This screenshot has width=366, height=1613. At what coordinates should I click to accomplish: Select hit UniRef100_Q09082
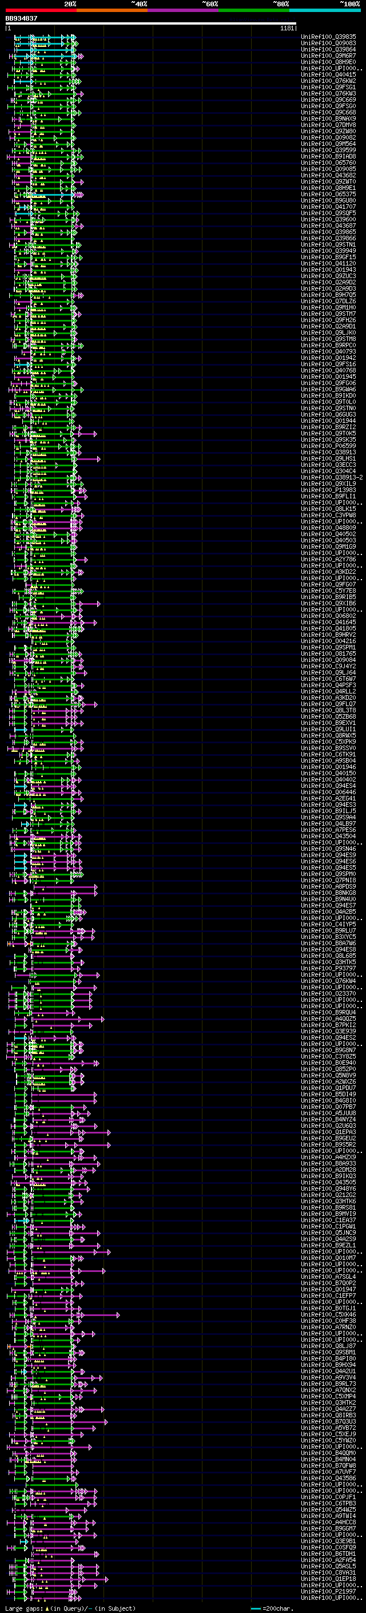tap(328, 138)
